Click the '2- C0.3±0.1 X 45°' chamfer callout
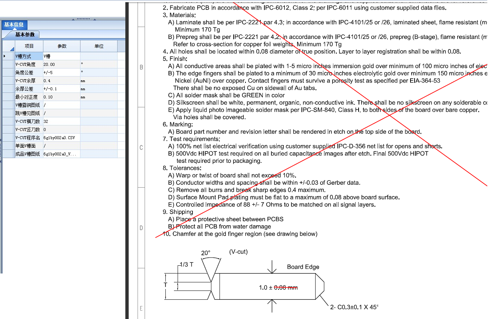Image resolution: width=488 pixels, height=319 pixels. (x=354, y=307)
